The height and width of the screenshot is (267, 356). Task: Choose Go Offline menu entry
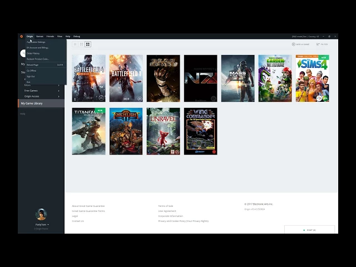(46, 71)
